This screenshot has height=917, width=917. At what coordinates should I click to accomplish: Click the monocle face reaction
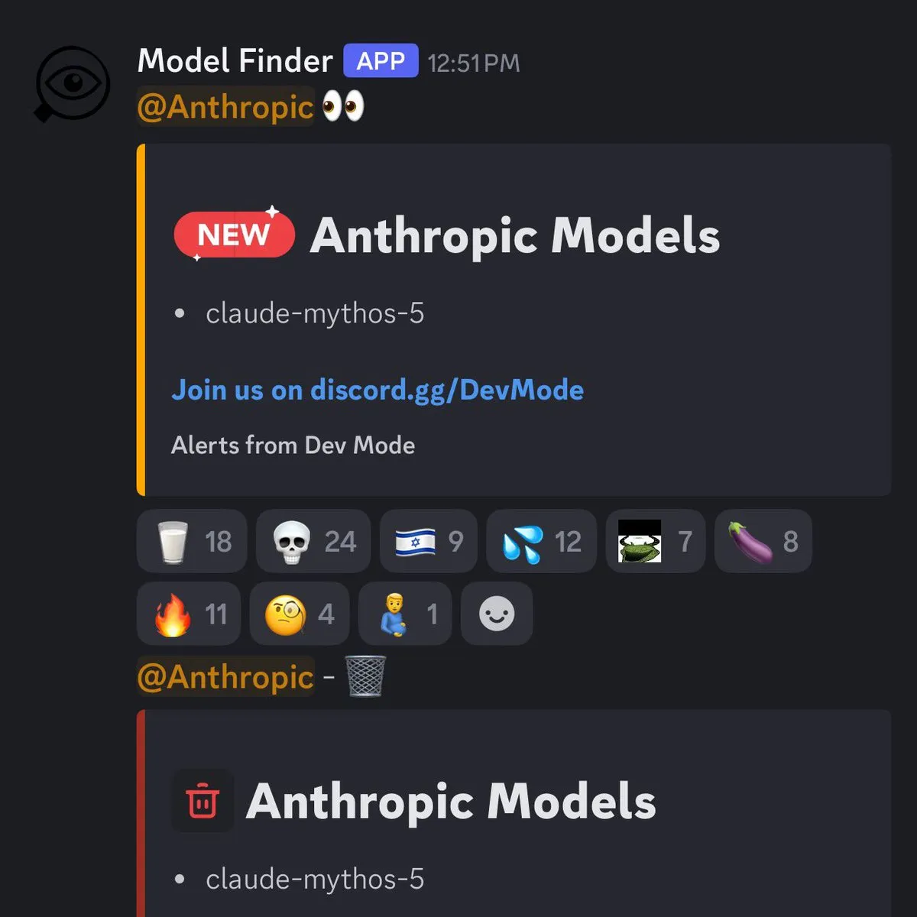(x=300, y=614)
